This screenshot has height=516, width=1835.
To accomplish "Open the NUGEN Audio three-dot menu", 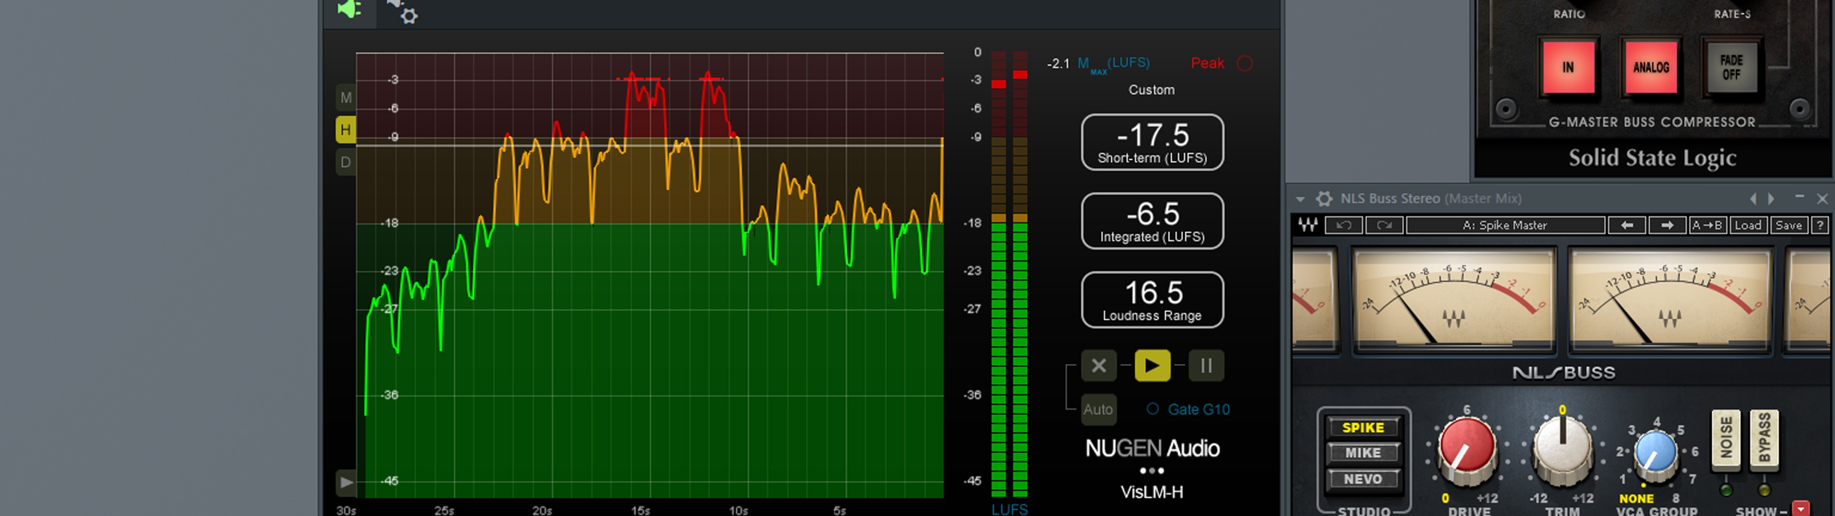I will [1152, 471].
